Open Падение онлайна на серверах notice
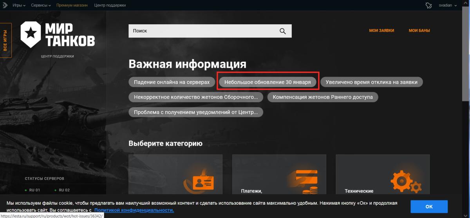The image size is (470, 218). 172,82
